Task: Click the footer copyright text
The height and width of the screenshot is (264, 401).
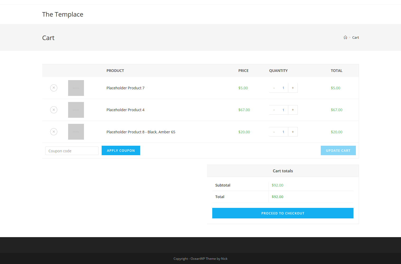Action: (200, 259)
